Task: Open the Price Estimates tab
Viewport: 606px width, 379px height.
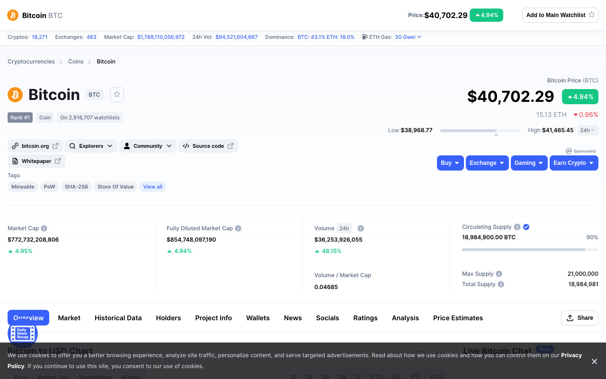Action: pos(458,318)
